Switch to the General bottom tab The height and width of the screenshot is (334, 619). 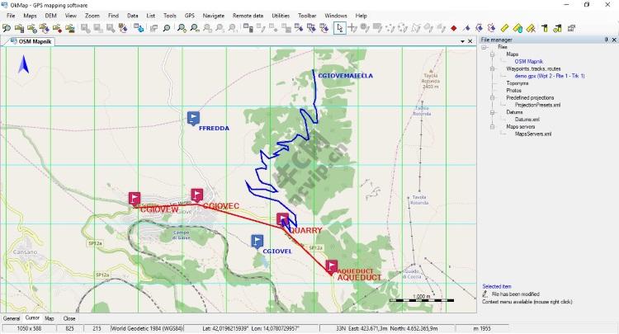pyautogui.click(x=12, y=318)
